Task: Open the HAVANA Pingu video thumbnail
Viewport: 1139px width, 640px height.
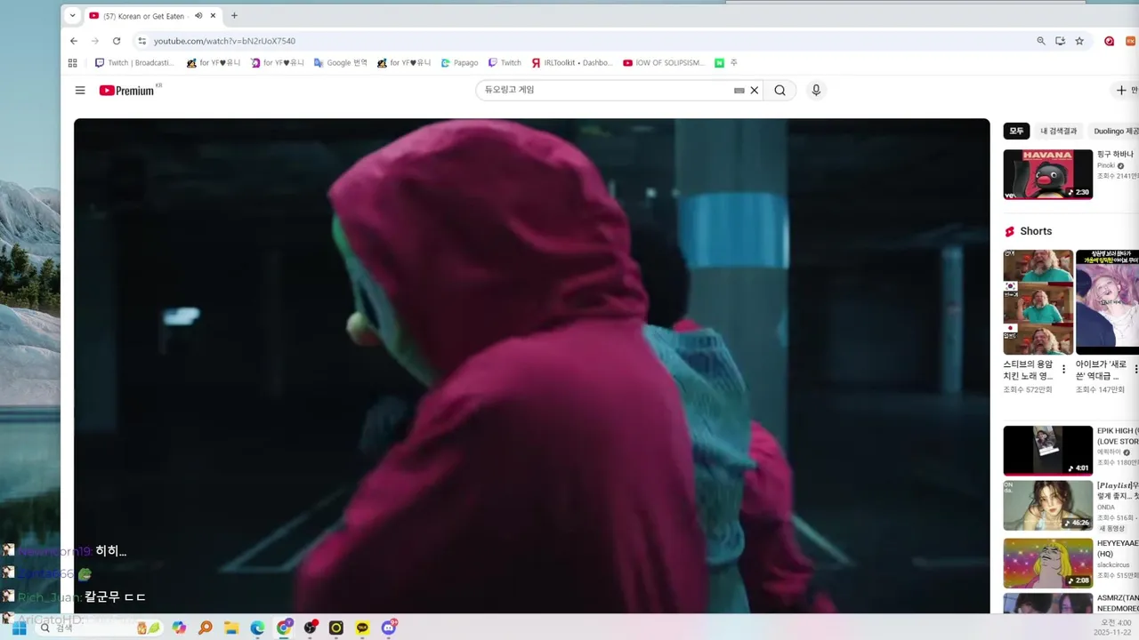Action: point(1048,174)
